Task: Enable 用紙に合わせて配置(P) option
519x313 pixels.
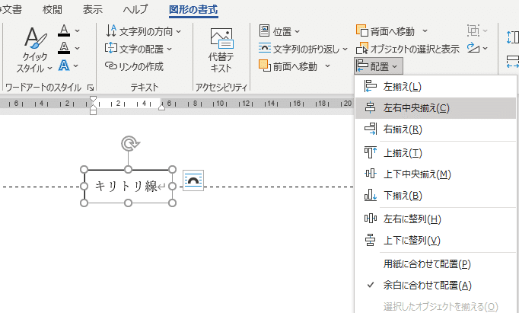Action: 435,264
